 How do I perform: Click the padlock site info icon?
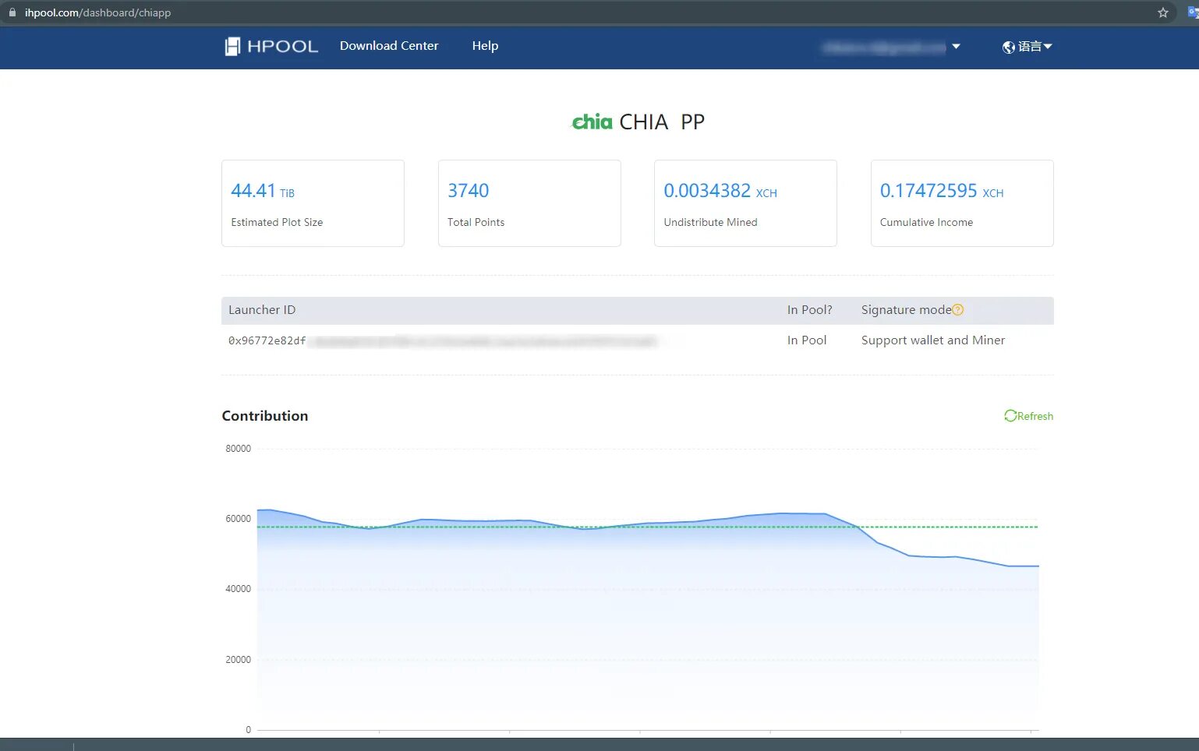[12, 12]
